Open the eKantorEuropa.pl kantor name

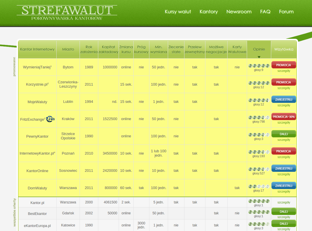pos(37,226)
